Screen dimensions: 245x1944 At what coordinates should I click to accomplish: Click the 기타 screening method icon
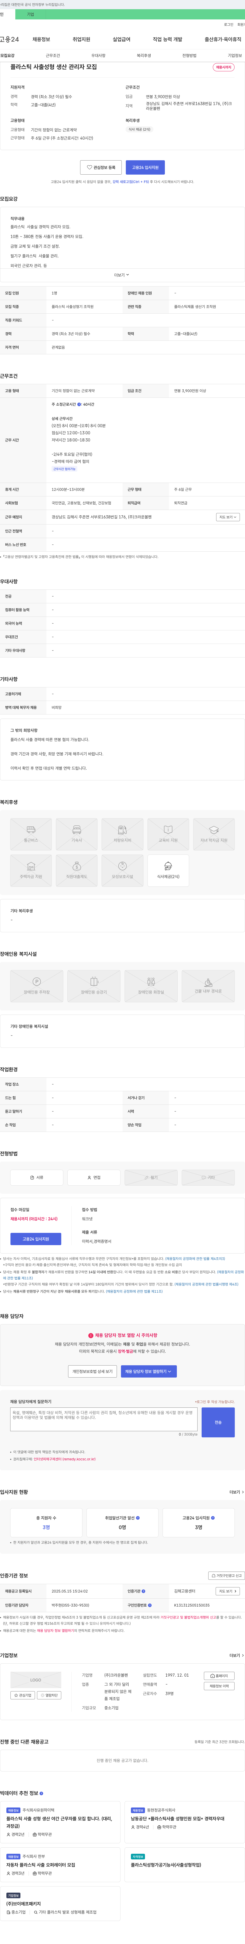(208, 1177)
